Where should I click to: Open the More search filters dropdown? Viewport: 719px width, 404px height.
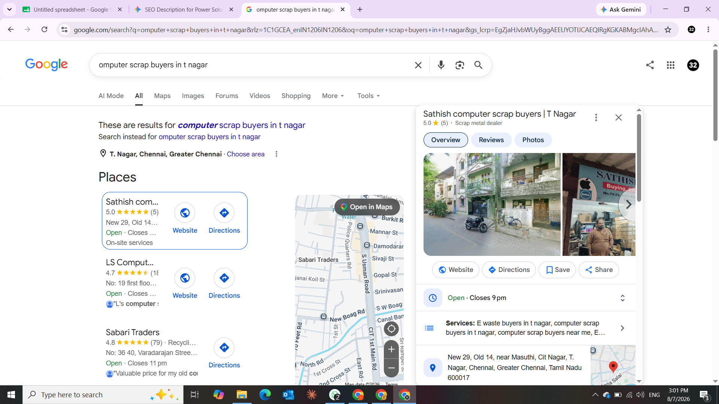tap(333, 96)
